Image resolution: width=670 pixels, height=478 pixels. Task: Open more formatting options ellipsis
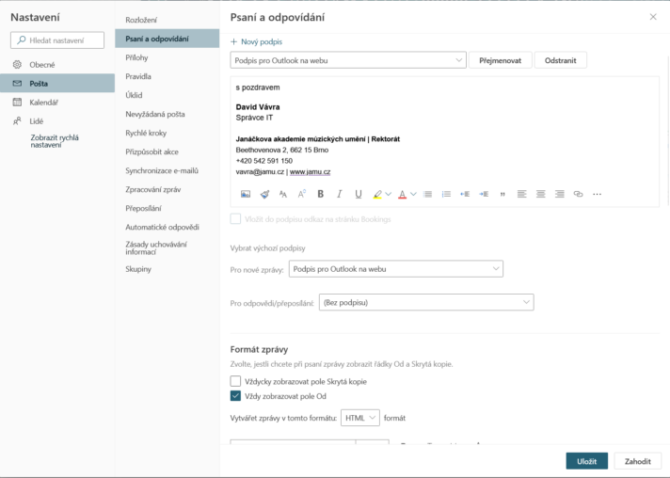(597, 194)
